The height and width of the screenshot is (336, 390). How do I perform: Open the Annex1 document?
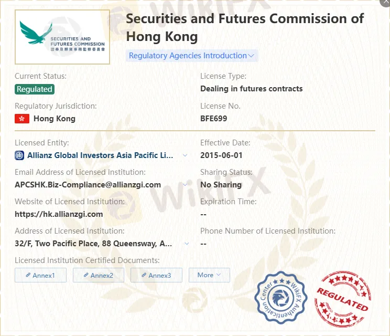pos(40,275)
